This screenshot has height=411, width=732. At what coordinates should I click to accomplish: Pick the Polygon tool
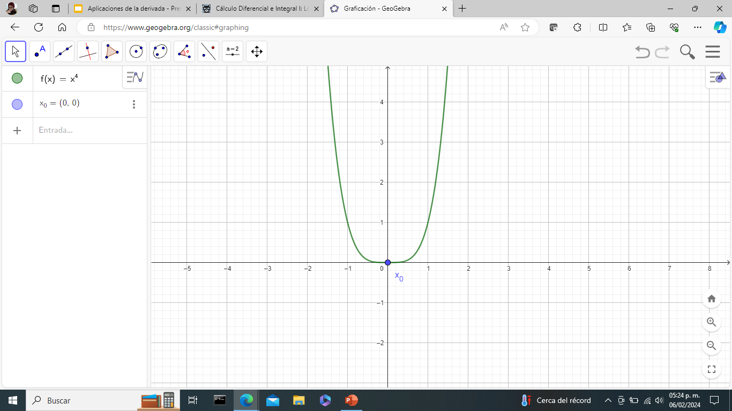[x=112, y=51]
